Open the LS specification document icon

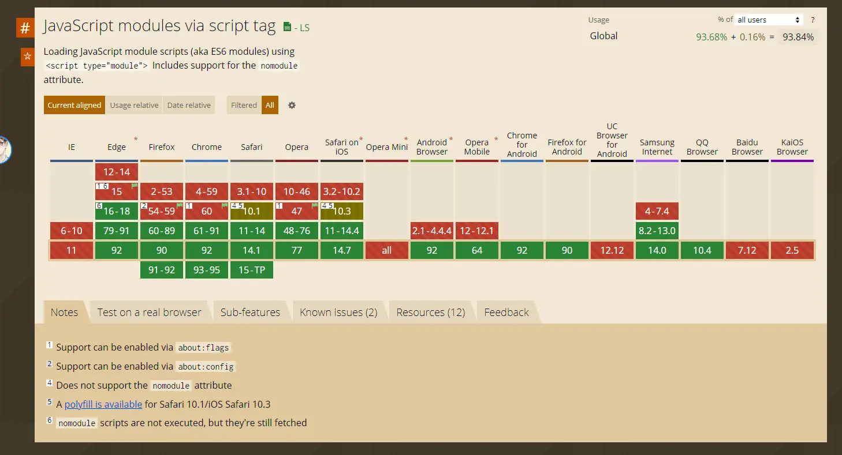288,27
